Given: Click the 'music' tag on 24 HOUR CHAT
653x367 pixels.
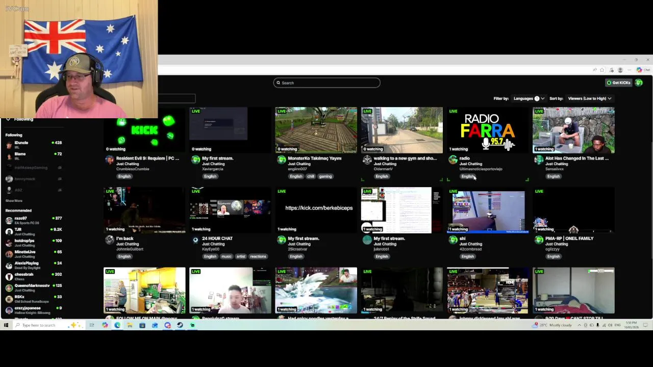Looking at the screenshot, I should (226, 256).
